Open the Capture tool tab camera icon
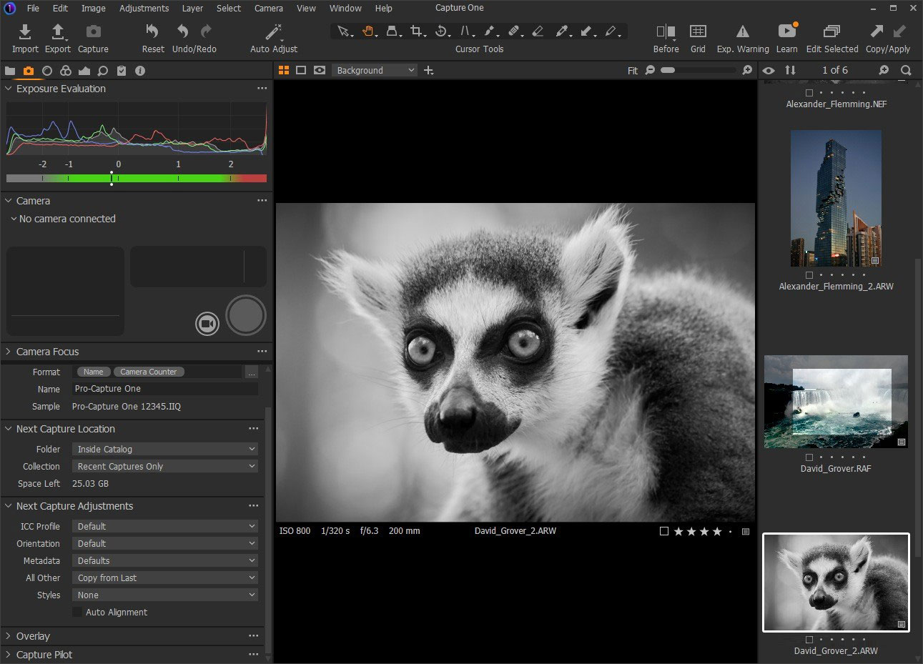 tap(28, 71)
